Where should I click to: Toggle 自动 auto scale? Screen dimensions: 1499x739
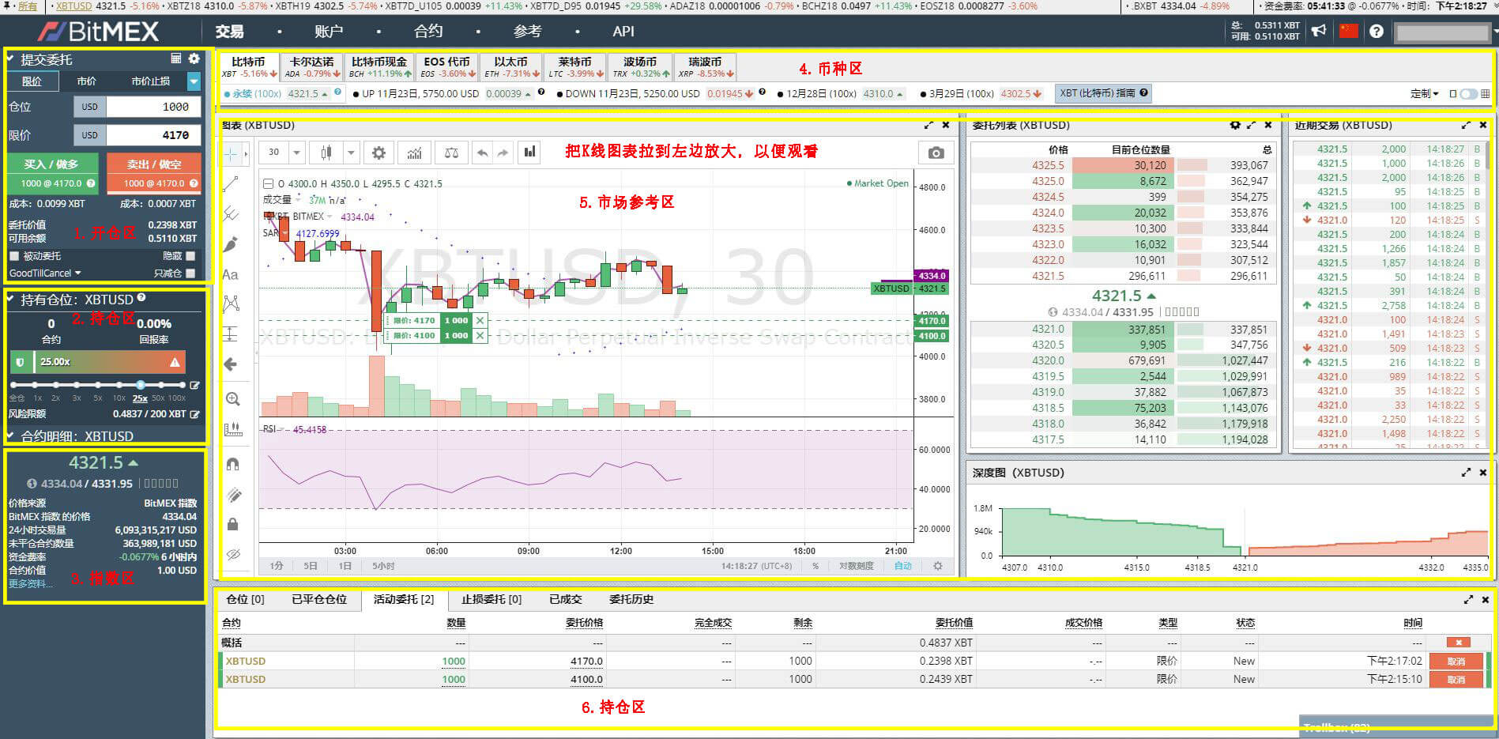tap(903, 566)
